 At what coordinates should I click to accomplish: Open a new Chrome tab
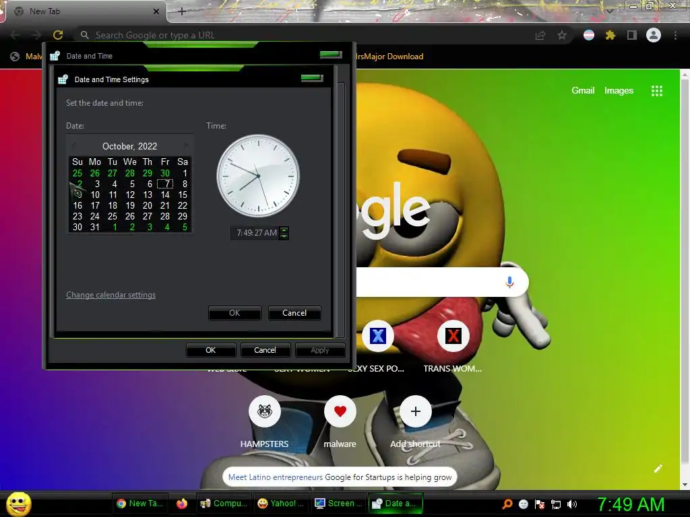[182, 11]
